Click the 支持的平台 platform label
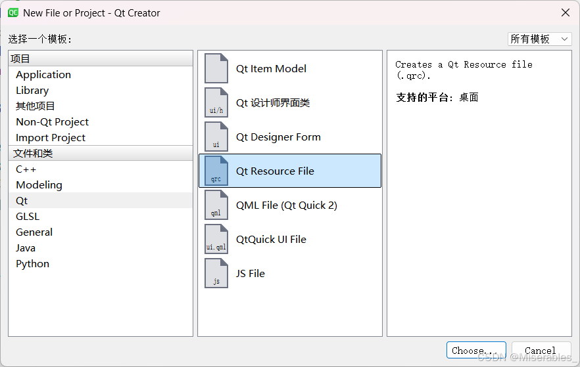The width and height of the screenshot is (580, 367). [424, 97]
